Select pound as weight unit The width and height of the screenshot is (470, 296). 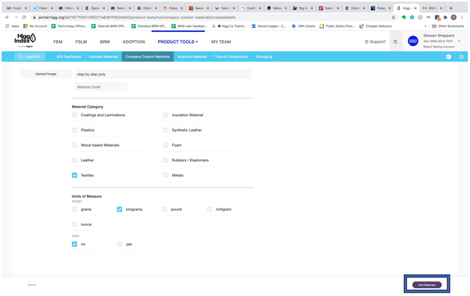(165, 209)
